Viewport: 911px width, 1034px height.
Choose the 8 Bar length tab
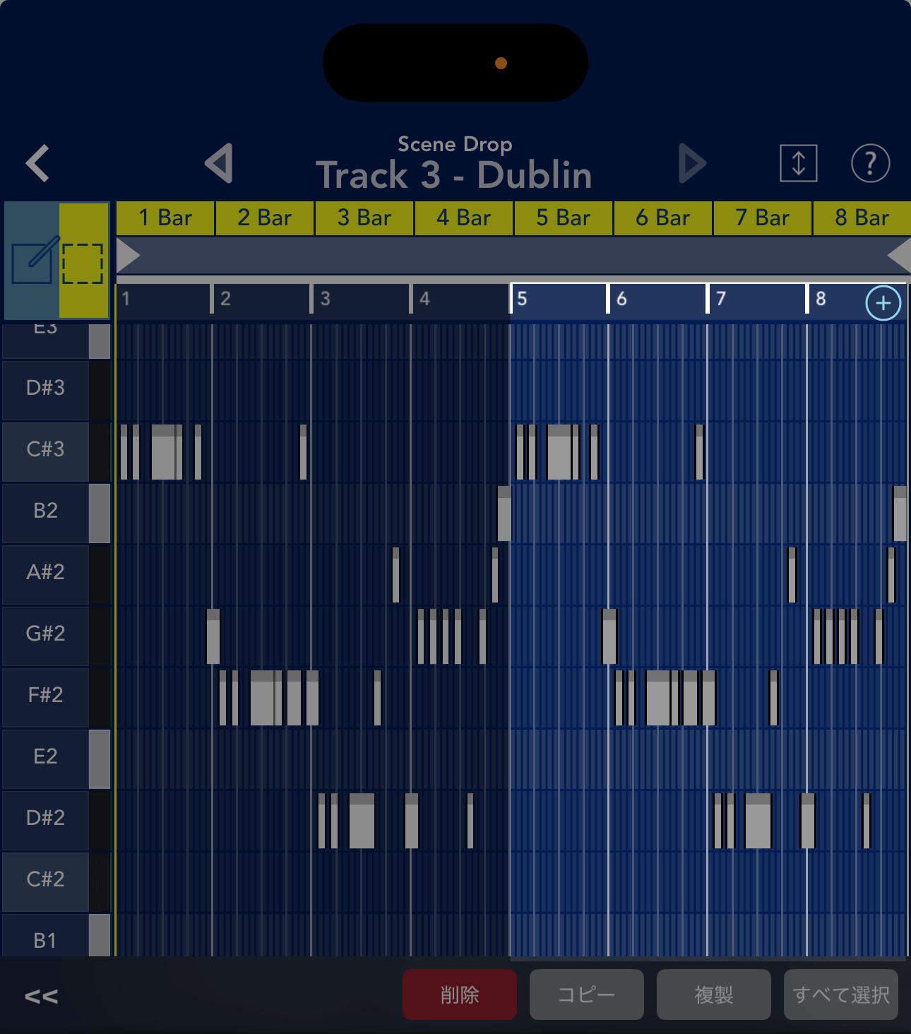coord(862,218)
